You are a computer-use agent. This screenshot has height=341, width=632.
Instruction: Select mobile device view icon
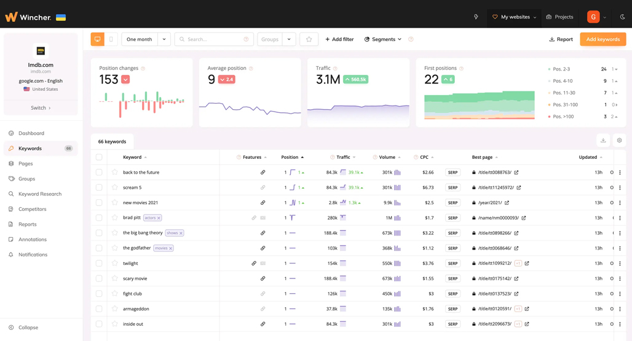111,39
